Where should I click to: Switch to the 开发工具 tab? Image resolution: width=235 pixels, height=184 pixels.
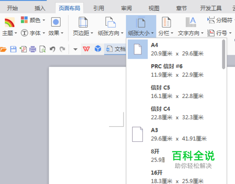[211, 8]
